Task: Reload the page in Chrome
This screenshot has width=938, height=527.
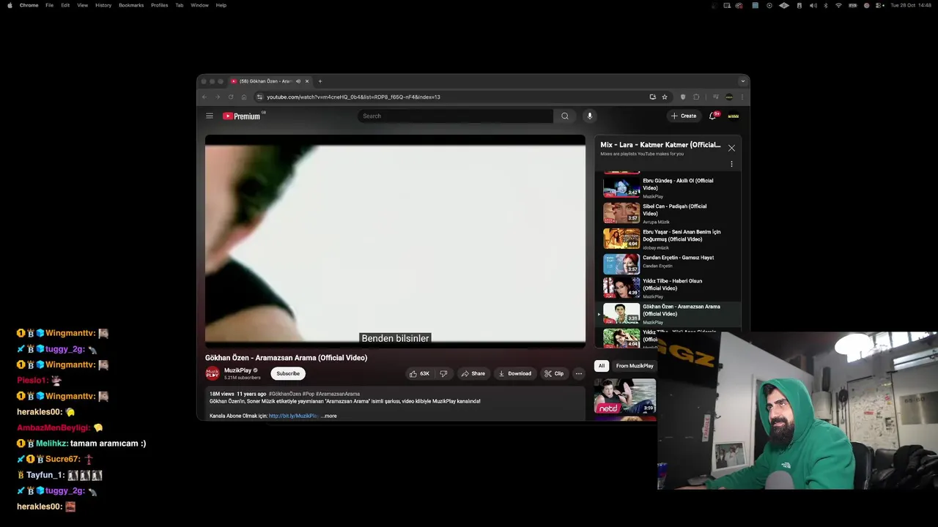Action: [231, 97]
